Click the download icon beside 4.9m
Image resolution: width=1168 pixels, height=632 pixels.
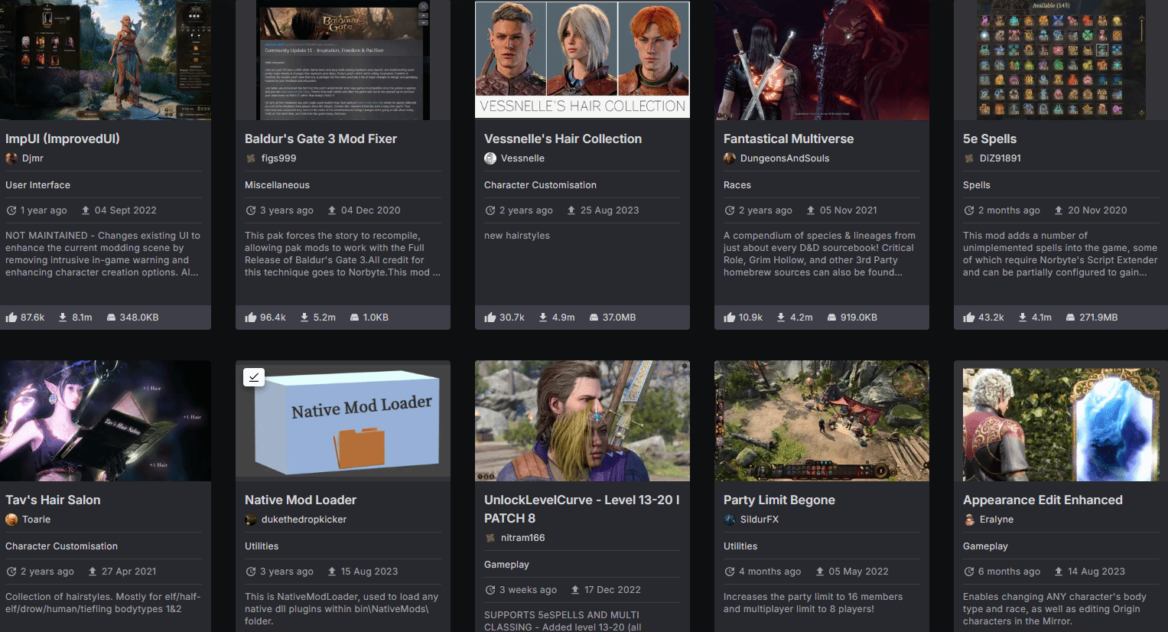pyautogui.click(x=543, y=317)
